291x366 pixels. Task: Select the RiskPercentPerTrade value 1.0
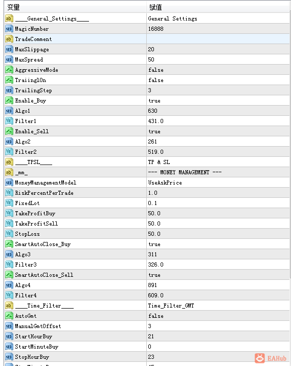tap(153, 193)
